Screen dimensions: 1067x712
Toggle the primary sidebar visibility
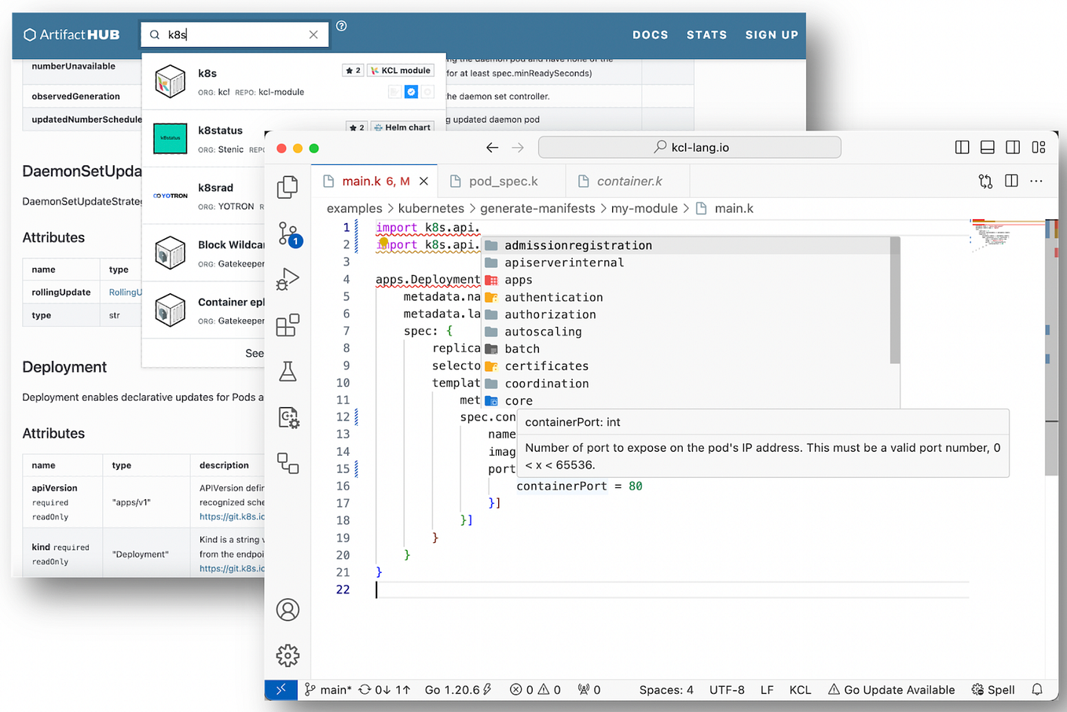point(962,147)
